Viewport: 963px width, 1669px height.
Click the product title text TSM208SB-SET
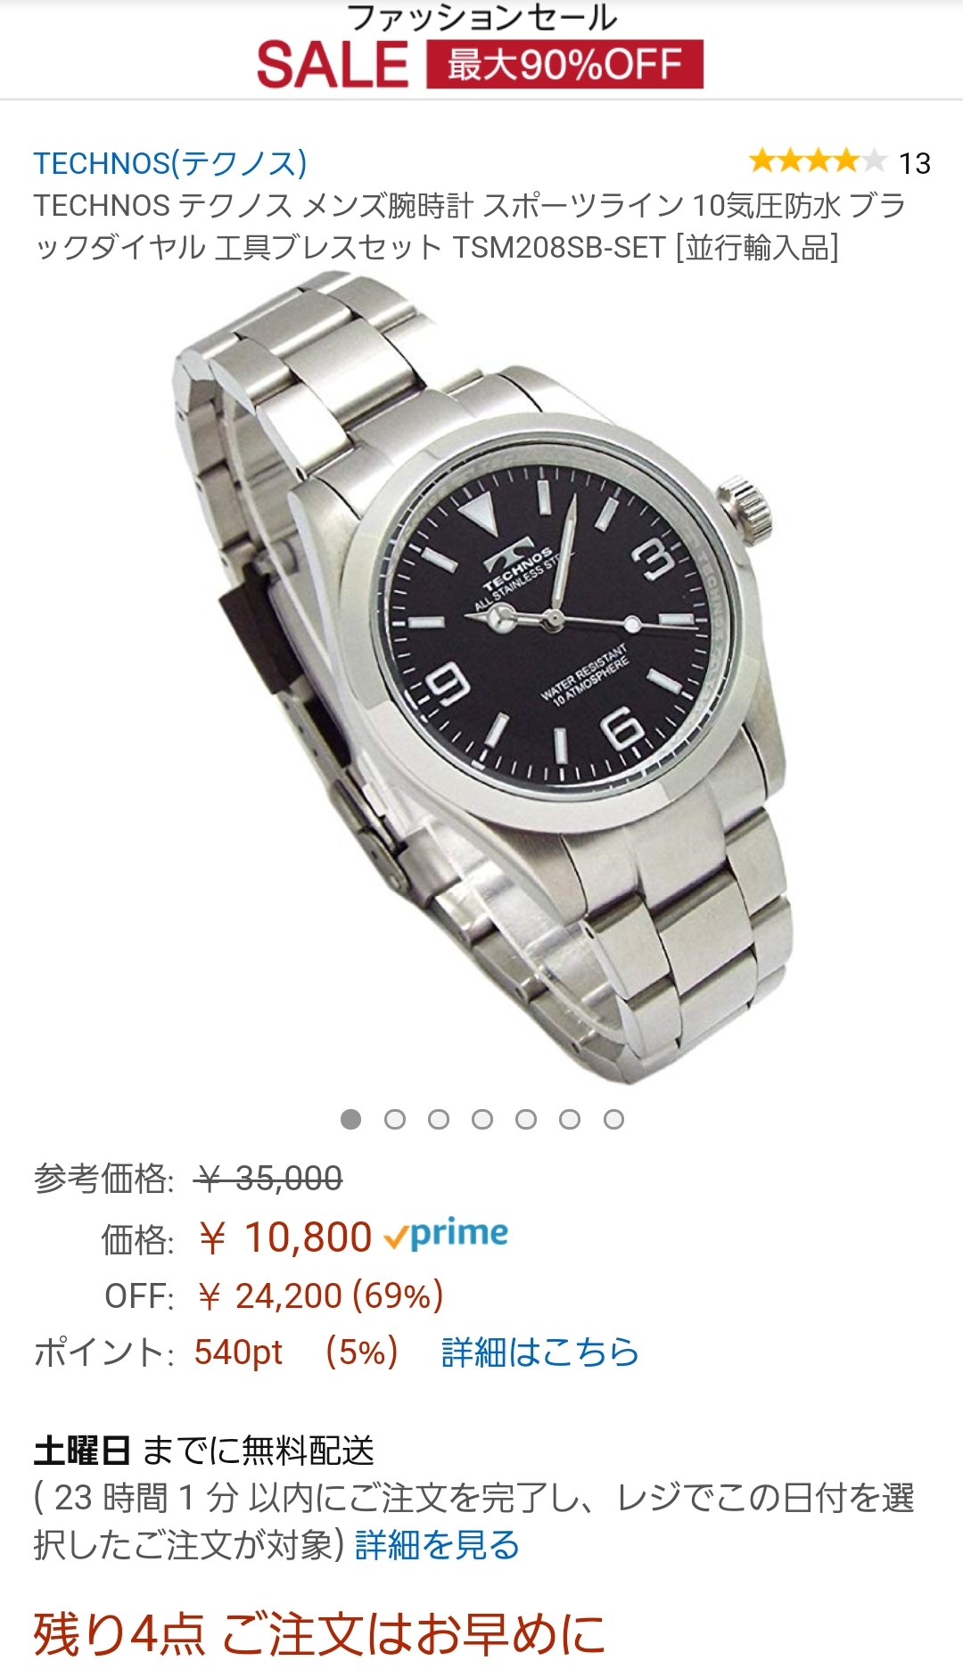(559, 247)
